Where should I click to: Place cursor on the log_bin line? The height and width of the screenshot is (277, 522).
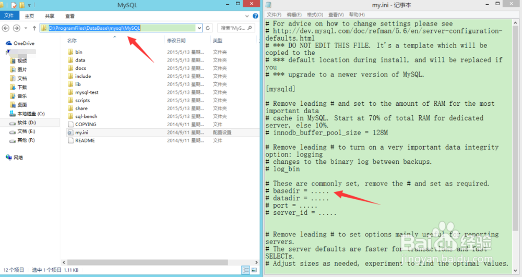pos(282,169)
